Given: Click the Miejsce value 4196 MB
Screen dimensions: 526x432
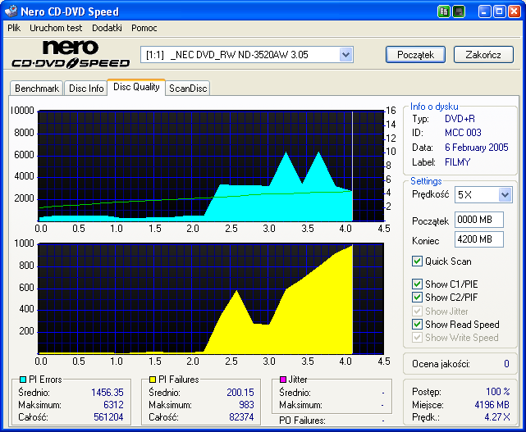Looking at the screenshot, I should click(492, 405).
